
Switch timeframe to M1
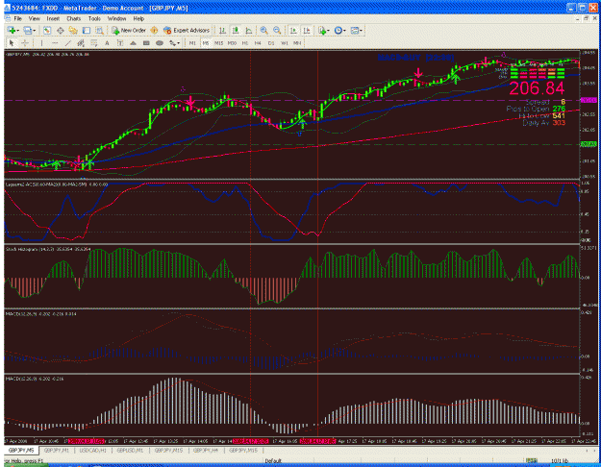coord(192,43)
